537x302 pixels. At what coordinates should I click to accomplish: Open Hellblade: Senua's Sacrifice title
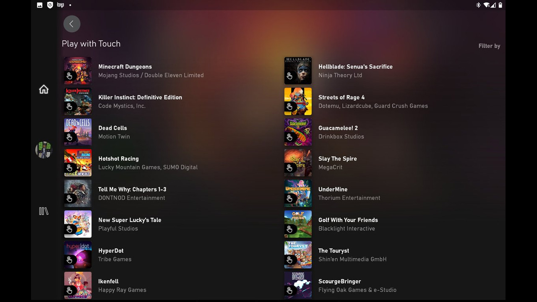click(355, 67)
